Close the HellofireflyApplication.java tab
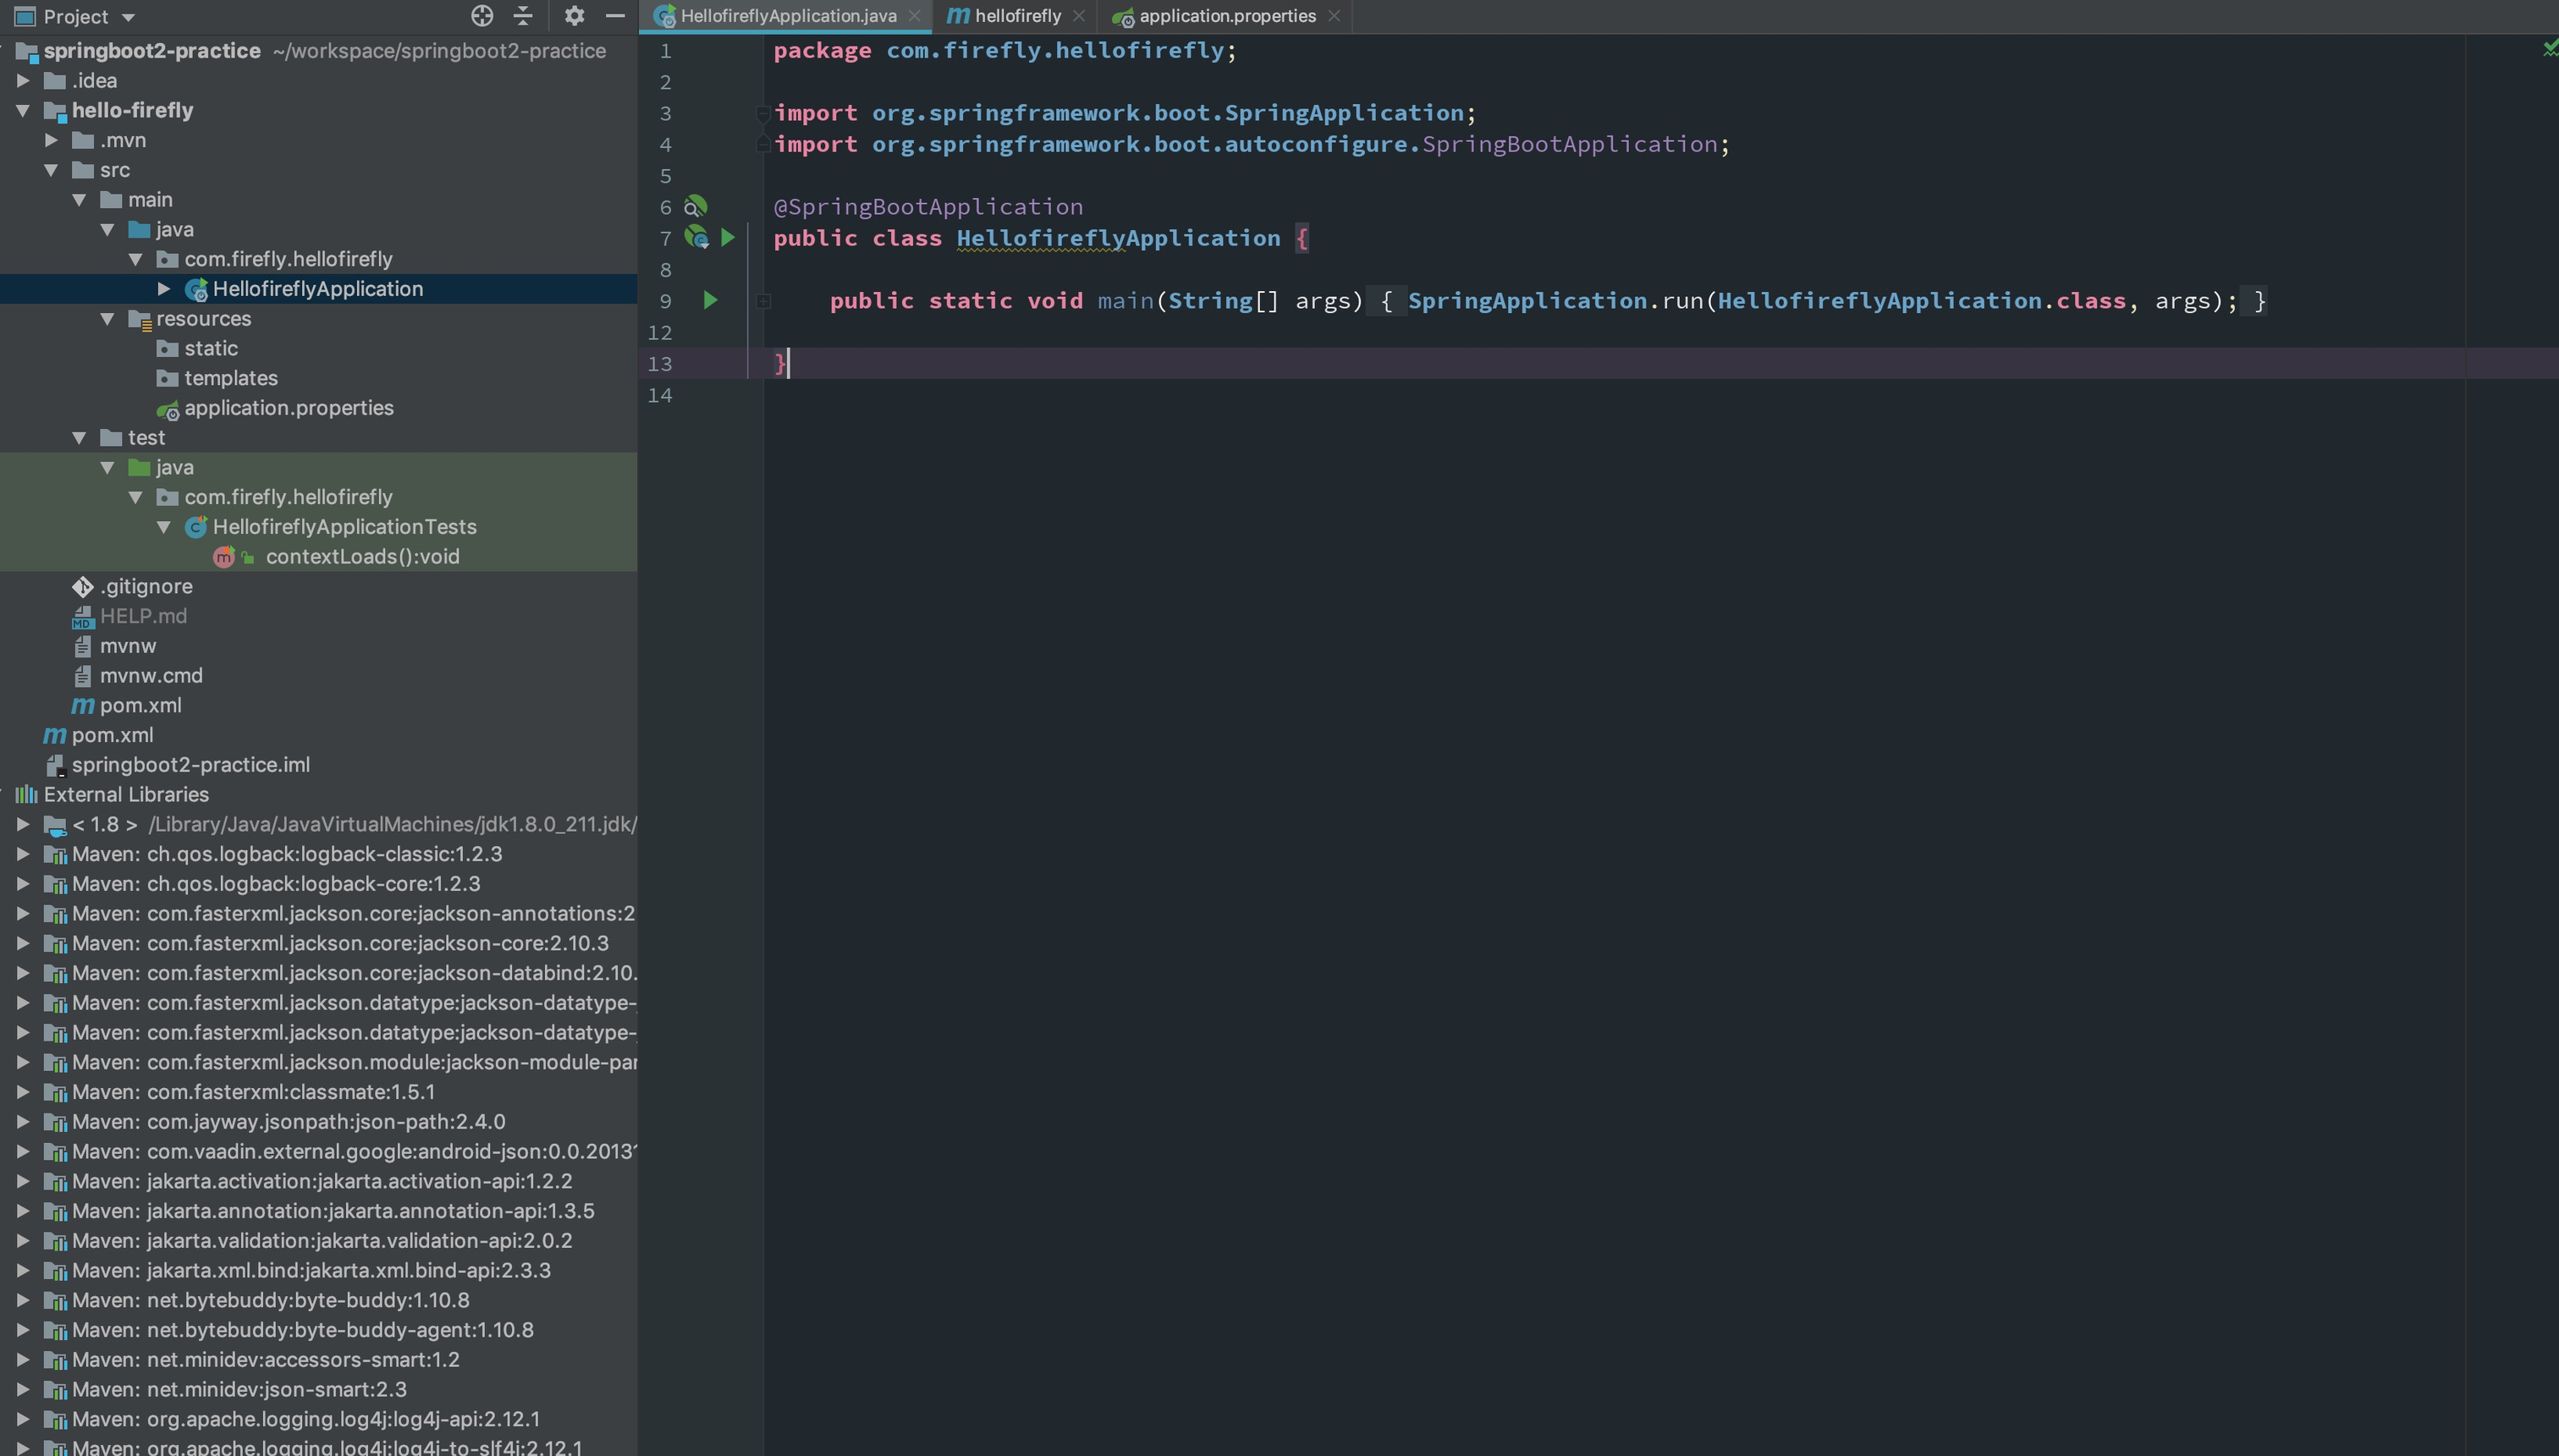This screenshot has width=2559, height=1456. click(x=914, y=16)
